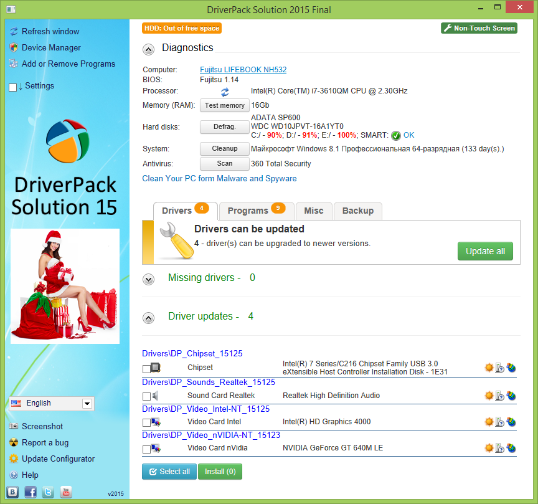Click the Twitter bird icon
Screen dimensions: 538x504
pyautogui.click(x=48, y=492)
